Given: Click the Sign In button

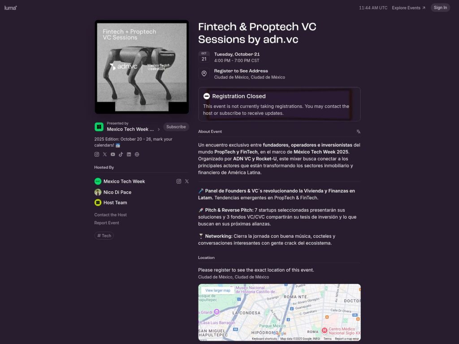Looking at the screenshot, I should pos(440,7).
